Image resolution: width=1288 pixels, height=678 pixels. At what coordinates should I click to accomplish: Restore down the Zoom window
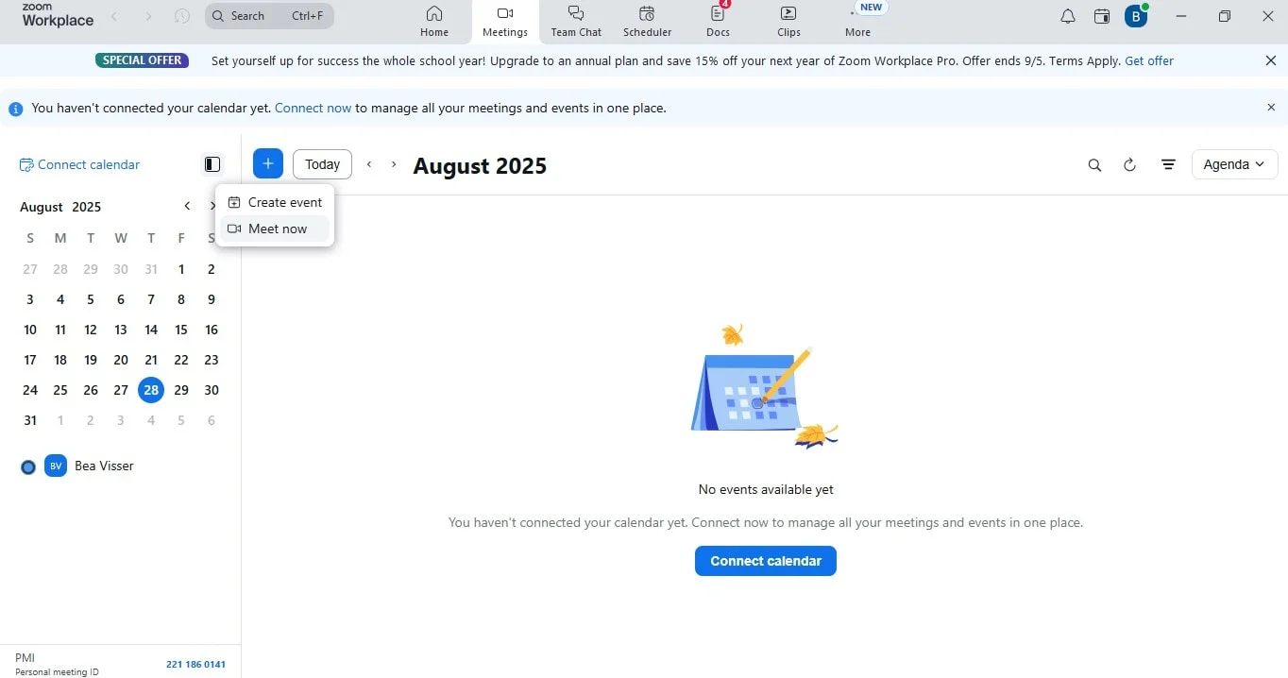click(1225, 16)
